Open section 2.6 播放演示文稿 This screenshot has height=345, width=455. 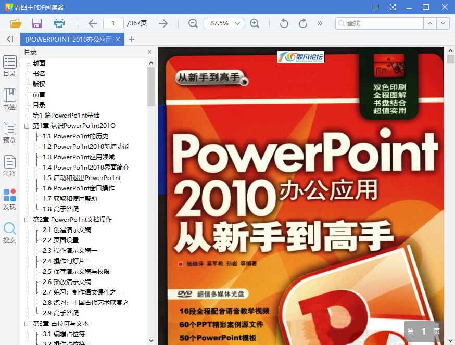[x=67, y=282]
